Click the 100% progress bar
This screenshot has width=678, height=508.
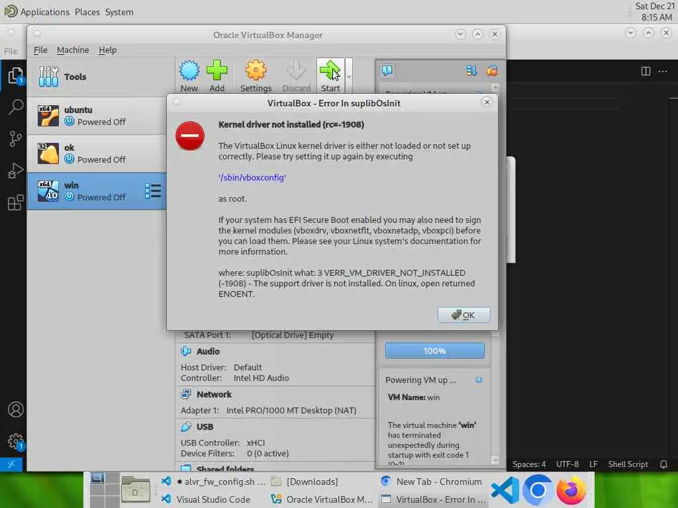(x=434, y=351)
